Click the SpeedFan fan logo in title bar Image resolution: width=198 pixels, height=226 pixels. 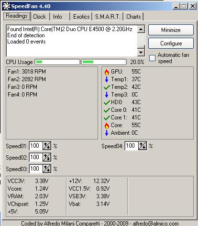(x=6, y=6)
